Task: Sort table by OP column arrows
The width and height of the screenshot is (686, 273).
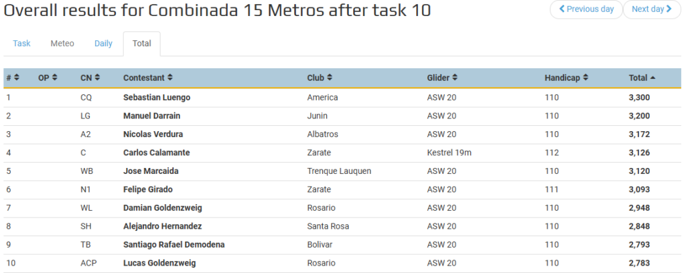Action: click(55, 78)
